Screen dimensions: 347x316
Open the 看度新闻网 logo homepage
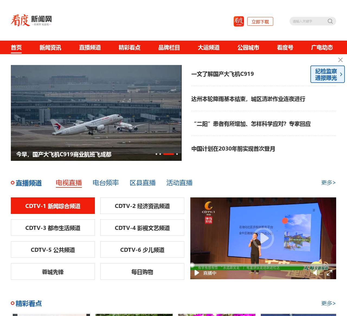[31, 21]
